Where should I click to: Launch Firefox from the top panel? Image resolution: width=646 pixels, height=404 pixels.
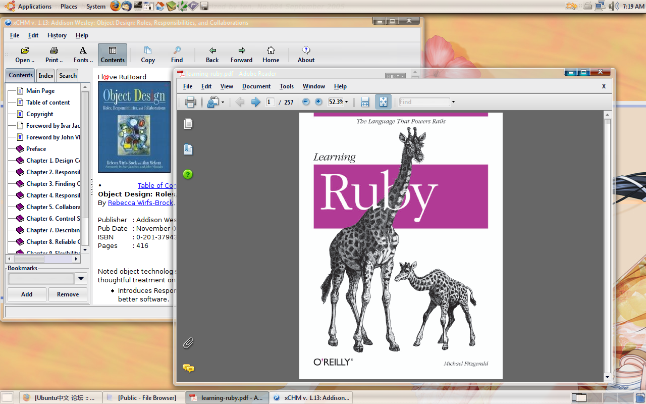pyautogui.click(x=116, y=6)
